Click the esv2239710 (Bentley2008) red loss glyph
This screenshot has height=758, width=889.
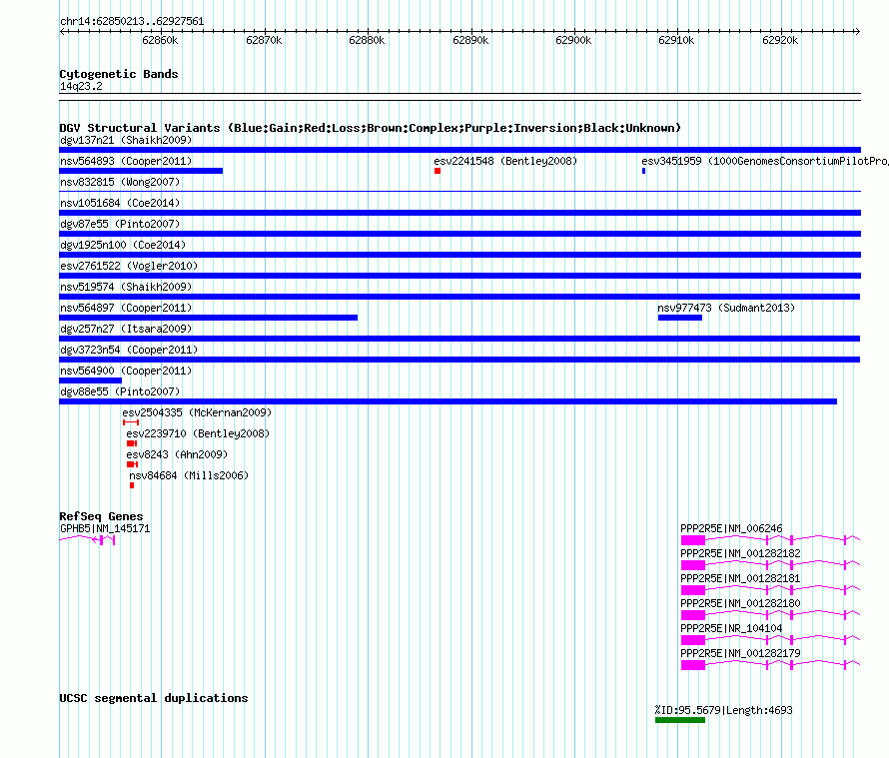[x=132, y=443]
